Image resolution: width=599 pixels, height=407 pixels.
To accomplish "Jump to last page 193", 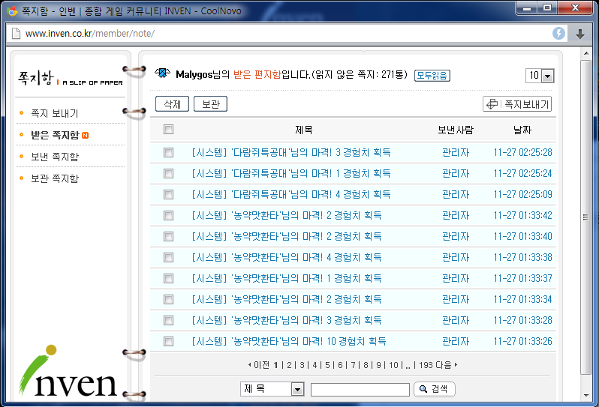I will (426, 365).
